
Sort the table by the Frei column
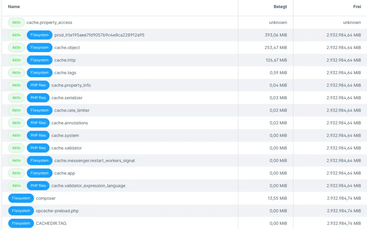tap(357, 7)
